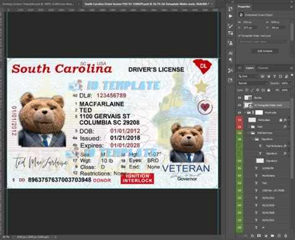The height and width of the screenshot is (240, 295).
Task: Open the Notes panel icon in the dock
Action: 230,80
